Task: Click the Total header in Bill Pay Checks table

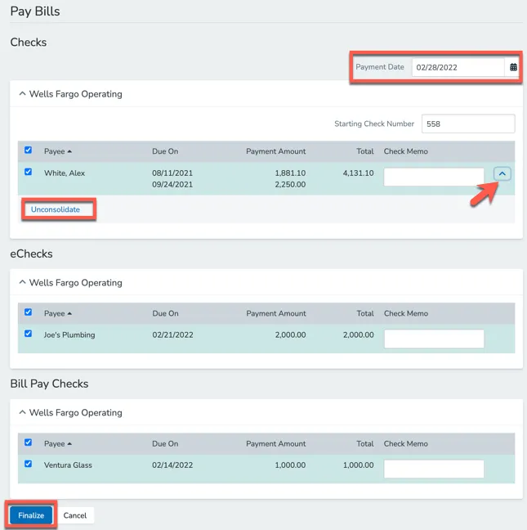Action: tap(365, 444)
